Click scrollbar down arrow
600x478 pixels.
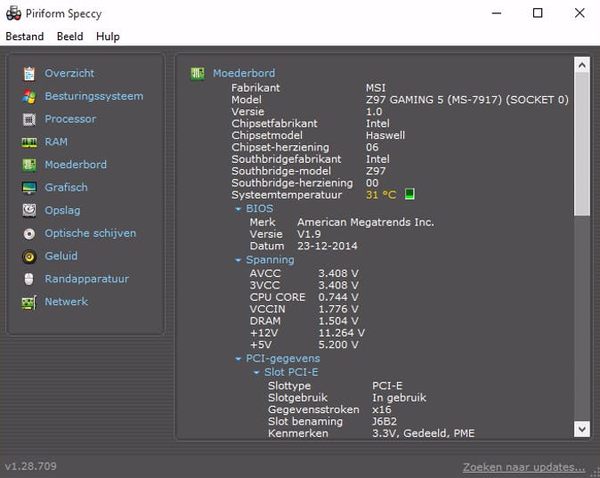(582, 429)
